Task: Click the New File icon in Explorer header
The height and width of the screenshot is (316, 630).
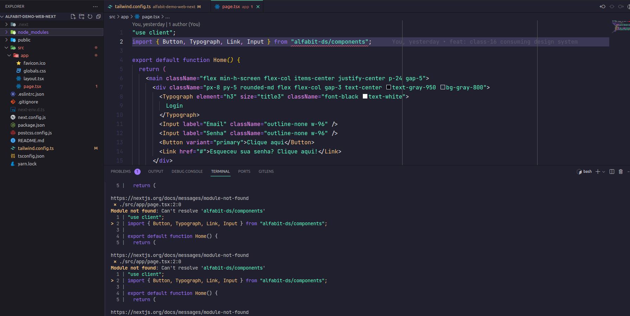Action: [73, 17]
